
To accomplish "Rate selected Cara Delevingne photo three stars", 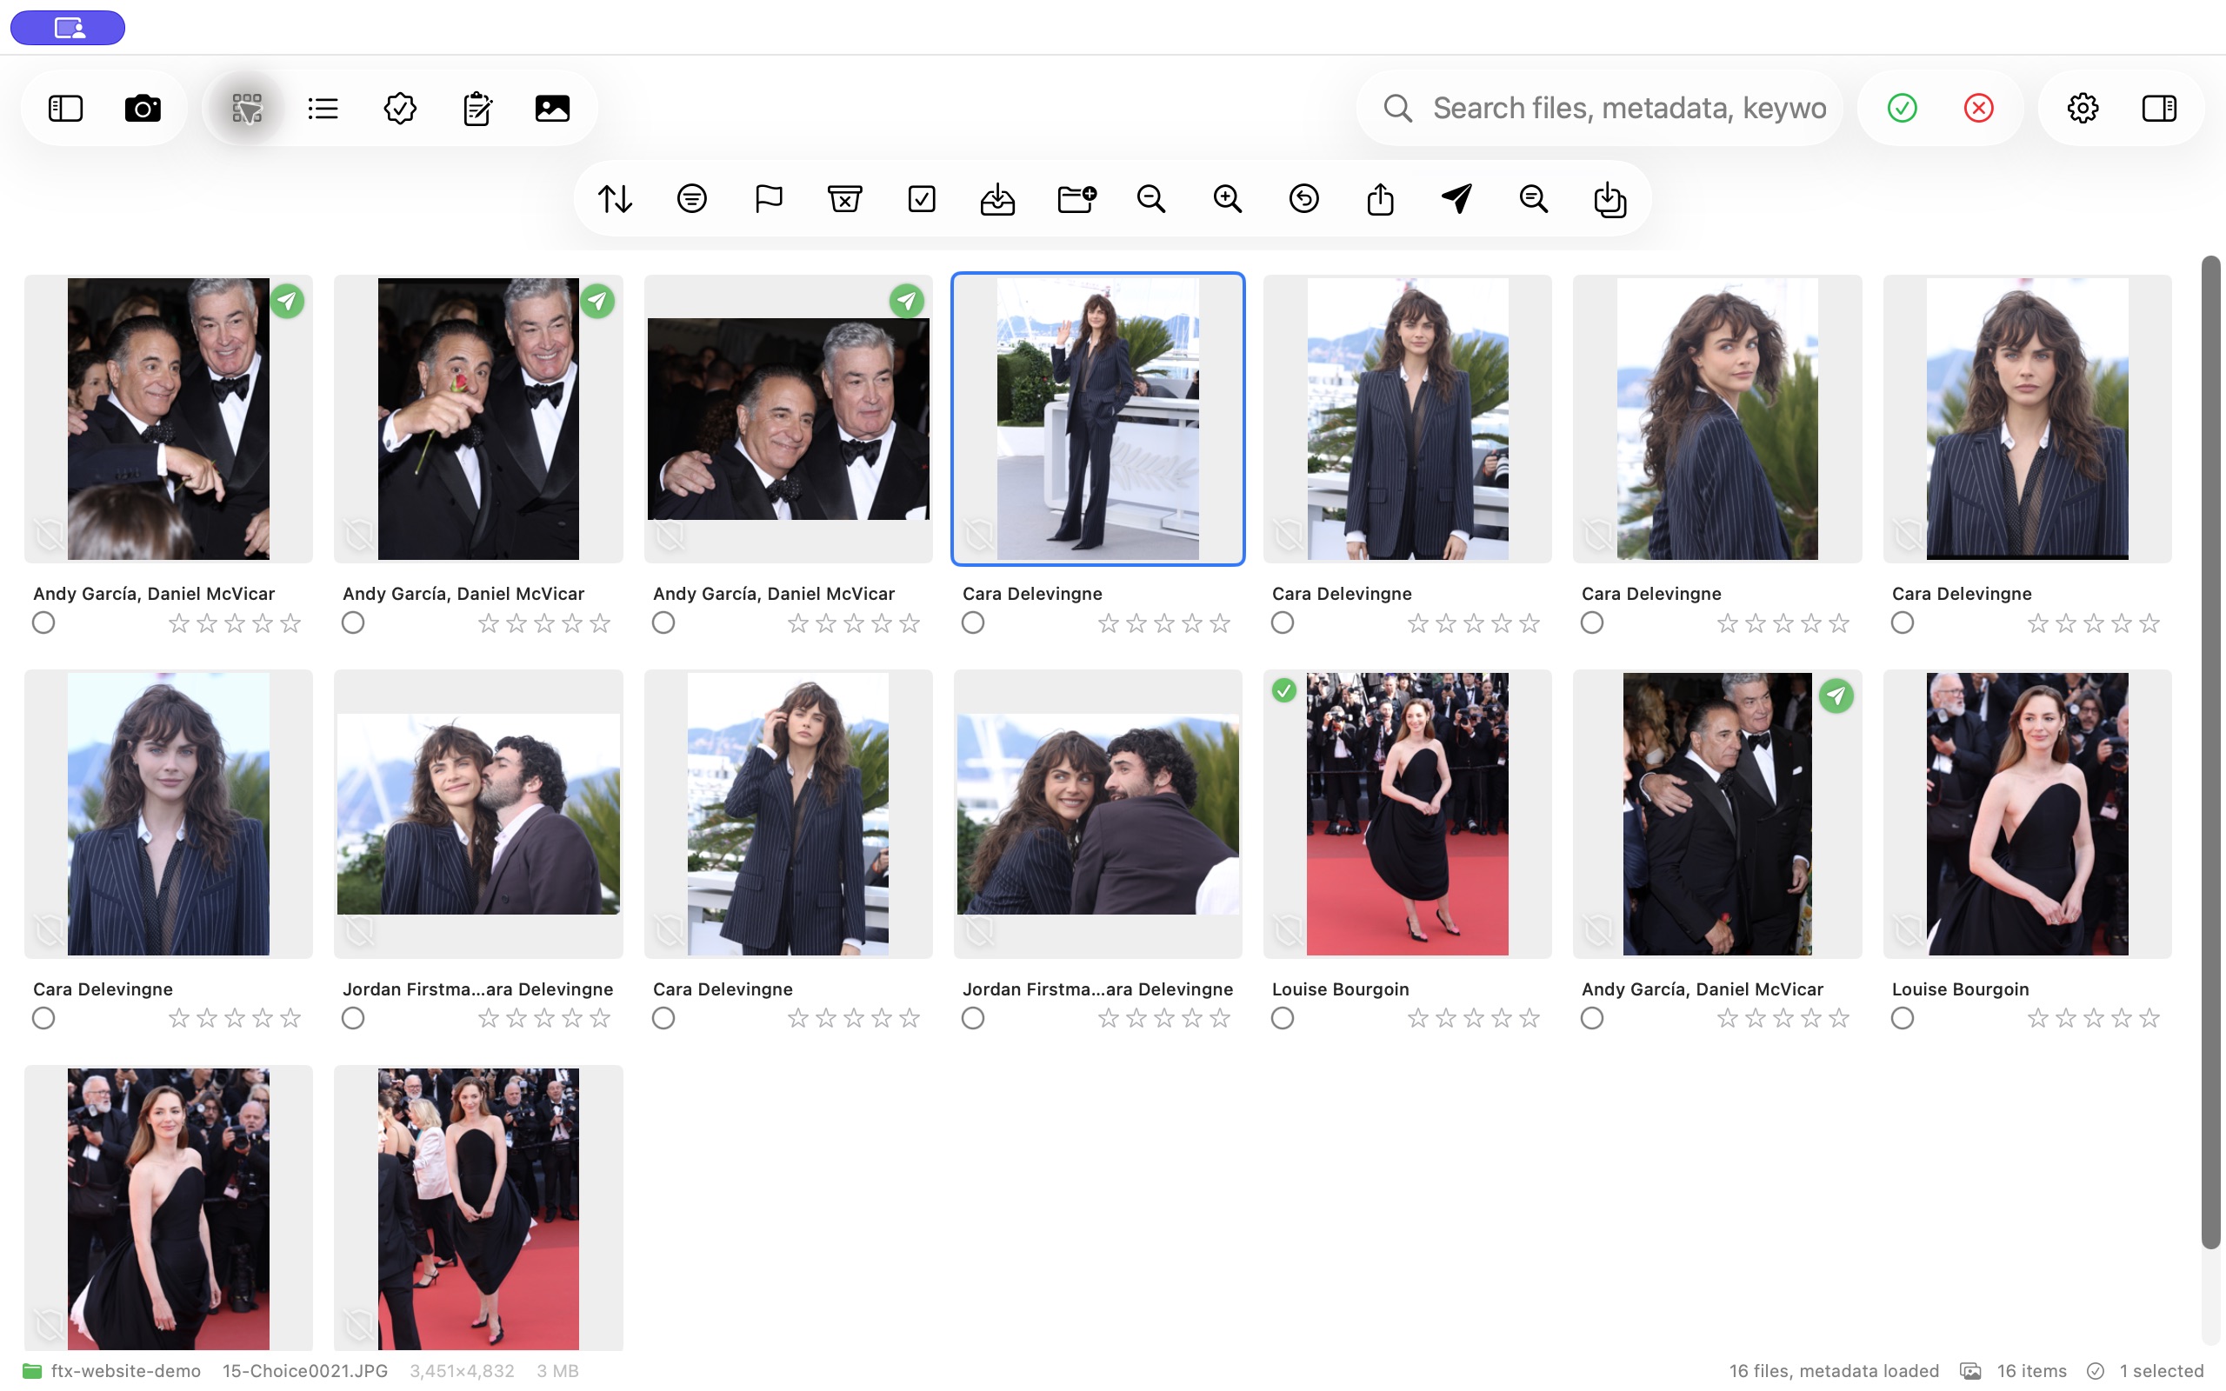I will pos(1164,623).
